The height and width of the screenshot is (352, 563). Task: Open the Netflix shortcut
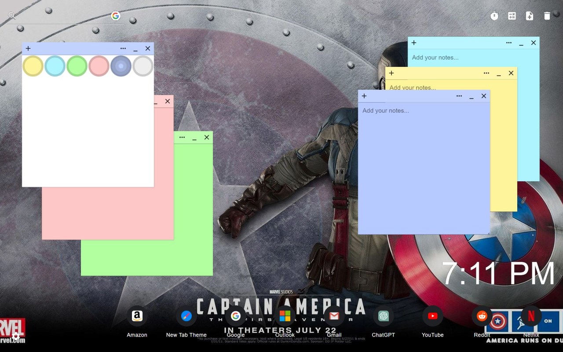531,316
